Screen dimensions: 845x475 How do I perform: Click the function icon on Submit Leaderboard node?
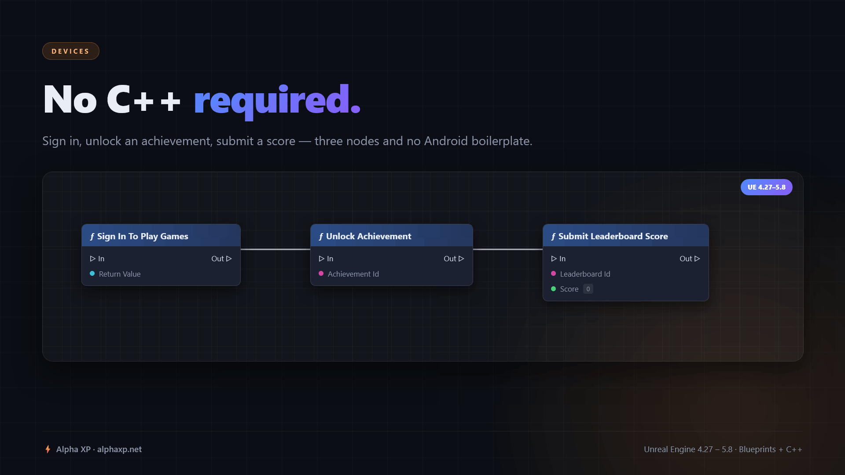coord(553,237)
